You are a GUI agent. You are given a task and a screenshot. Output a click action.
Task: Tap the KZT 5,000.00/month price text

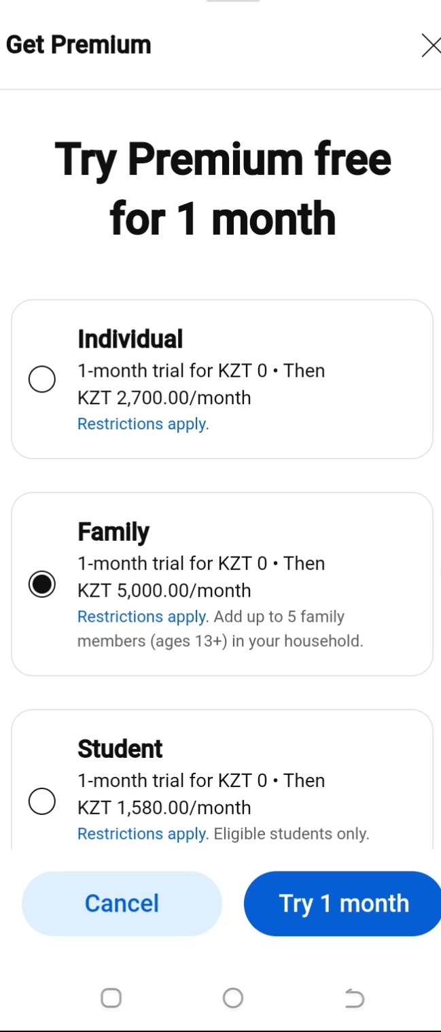click(x=164, y=590)
